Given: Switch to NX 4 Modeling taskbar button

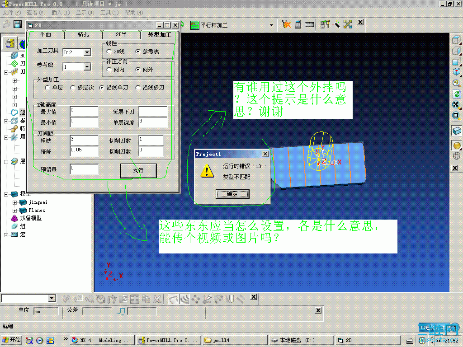Looking at the screenshot, I should (102, 340).
